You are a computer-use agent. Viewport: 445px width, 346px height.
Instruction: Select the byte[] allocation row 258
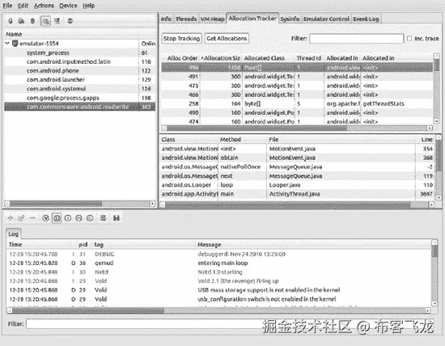(297, 103)
